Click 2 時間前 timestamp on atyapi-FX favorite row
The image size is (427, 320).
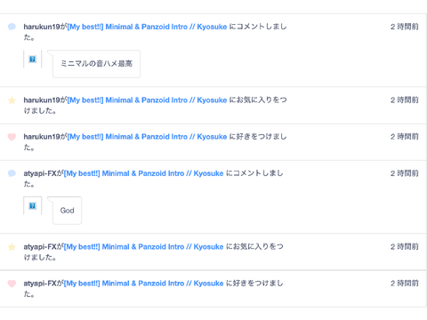[x=405, y=246]
